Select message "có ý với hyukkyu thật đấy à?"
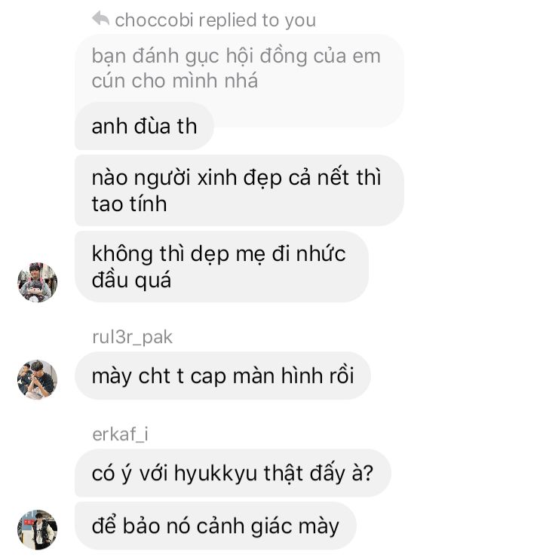 pyautogui.click(x=233, y=474)
